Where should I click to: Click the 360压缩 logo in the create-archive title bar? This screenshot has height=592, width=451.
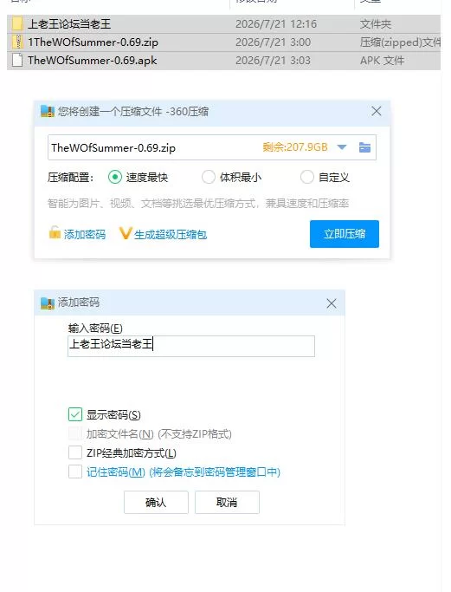pos(48,111)
